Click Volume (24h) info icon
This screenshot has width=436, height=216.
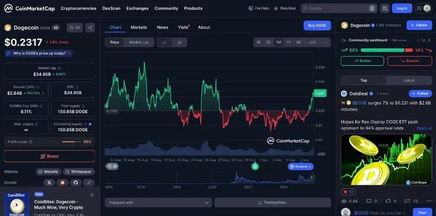[x=38, y=87]
